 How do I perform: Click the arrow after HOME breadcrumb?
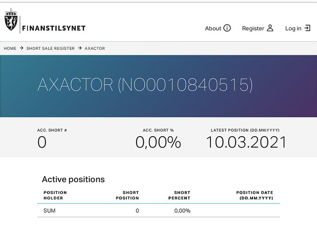tap(22, 48)
